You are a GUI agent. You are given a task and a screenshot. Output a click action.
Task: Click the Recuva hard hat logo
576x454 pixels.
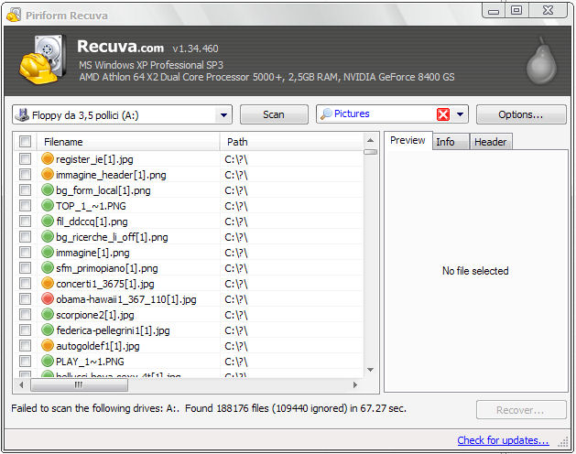pyautogui.click(x=43, y=59)
